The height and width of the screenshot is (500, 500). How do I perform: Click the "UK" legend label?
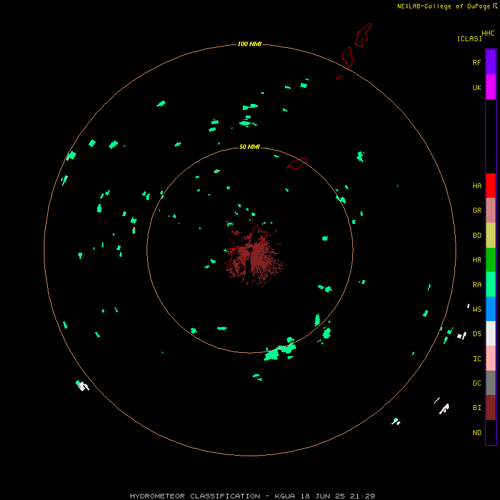coord(477,88)
